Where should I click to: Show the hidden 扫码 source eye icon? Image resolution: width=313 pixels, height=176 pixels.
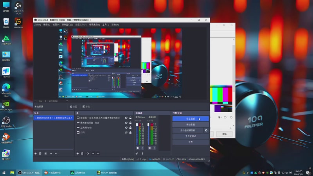(126, 133)
